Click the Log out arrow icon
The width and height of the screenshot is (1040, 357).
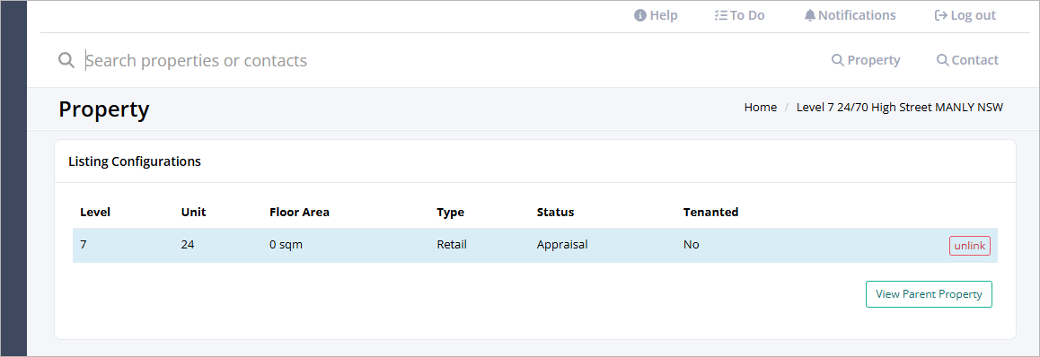point(940,15)
